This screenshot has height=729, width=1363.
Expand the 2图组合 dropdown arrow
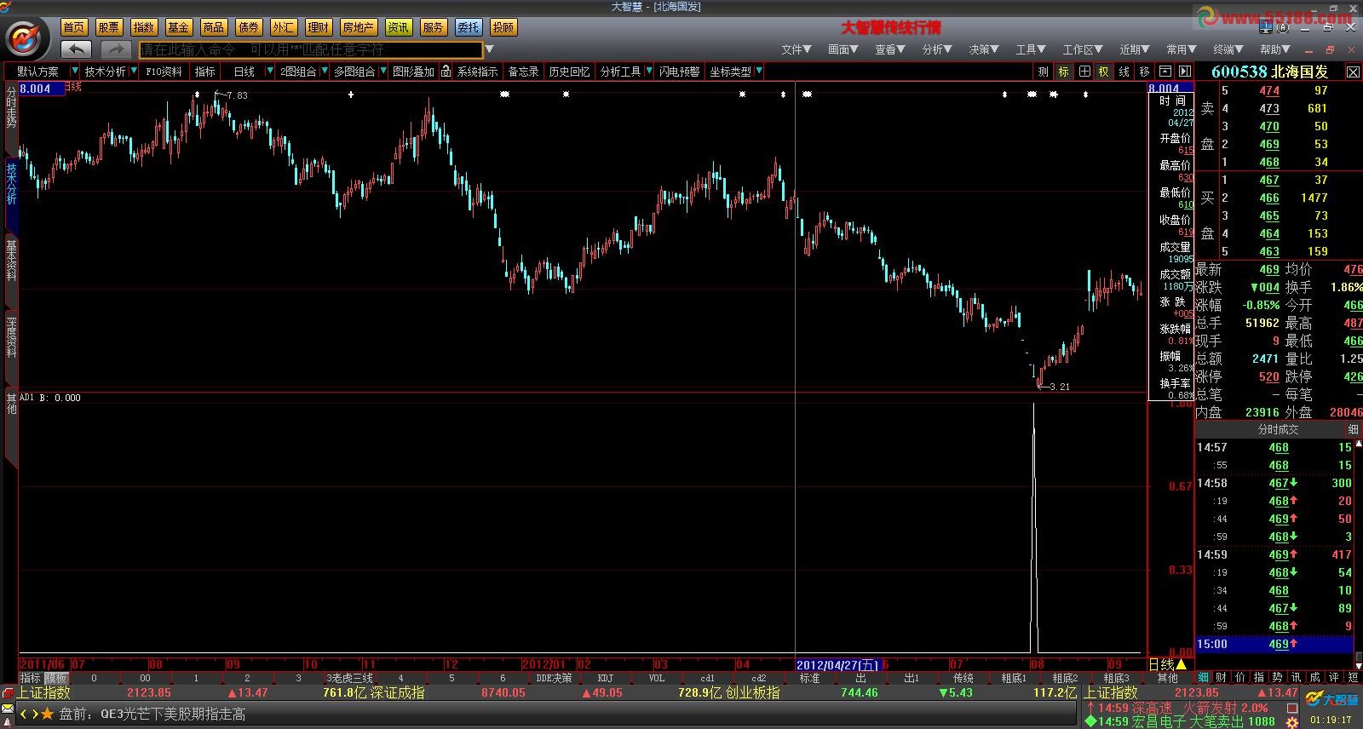pos(324,72)
